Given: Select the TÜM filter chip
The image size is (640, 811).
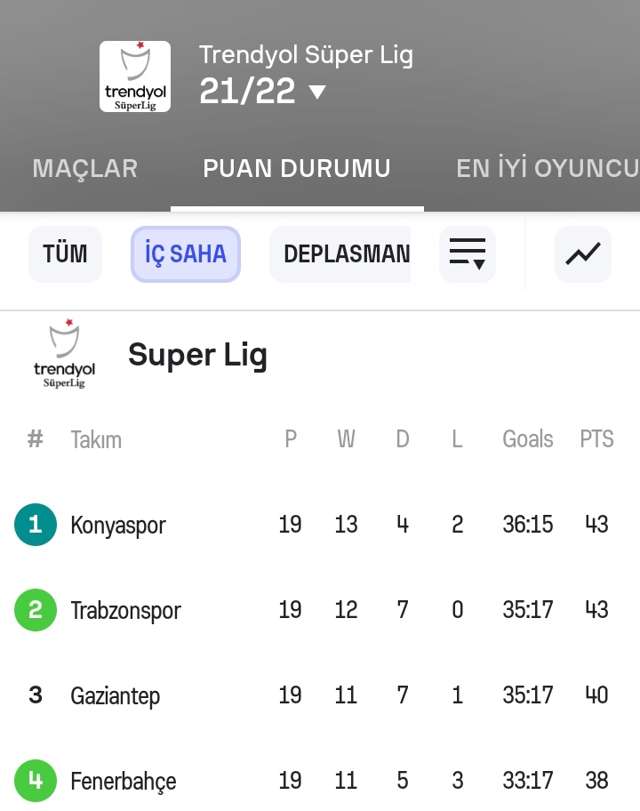Looking at the screenshot, I should (x=66, y=254).
